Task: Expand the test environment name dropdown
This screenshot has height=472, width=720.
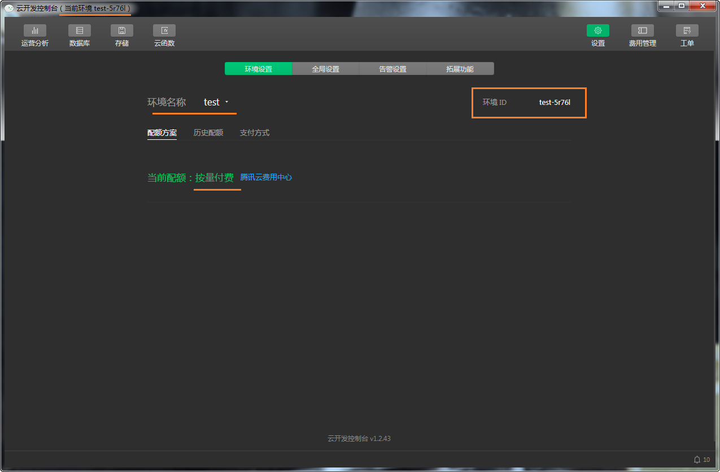Action: (x=216, y=102)
